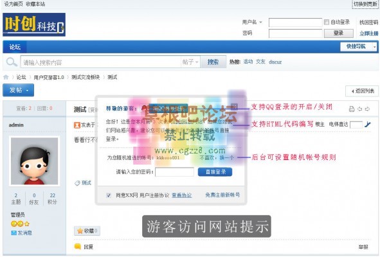The width and height of the screenshot is (380, 257).
Task: Click the tag icon next to 测试
Action: click(x=77, y=183)
